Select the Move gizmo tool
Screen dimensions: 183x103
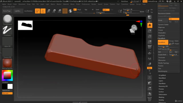[x=48, y=11]
